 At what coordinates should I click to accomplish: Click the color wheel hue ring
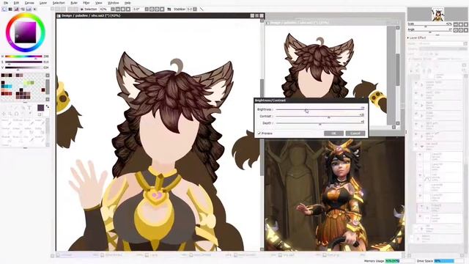[26, 15]
